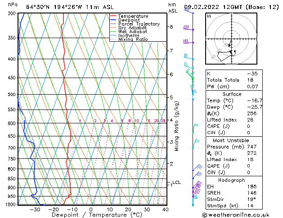Click the gray Parcel Trajectory legend swatch
Screen dimensions: 283x218
[x=113, y=24]
